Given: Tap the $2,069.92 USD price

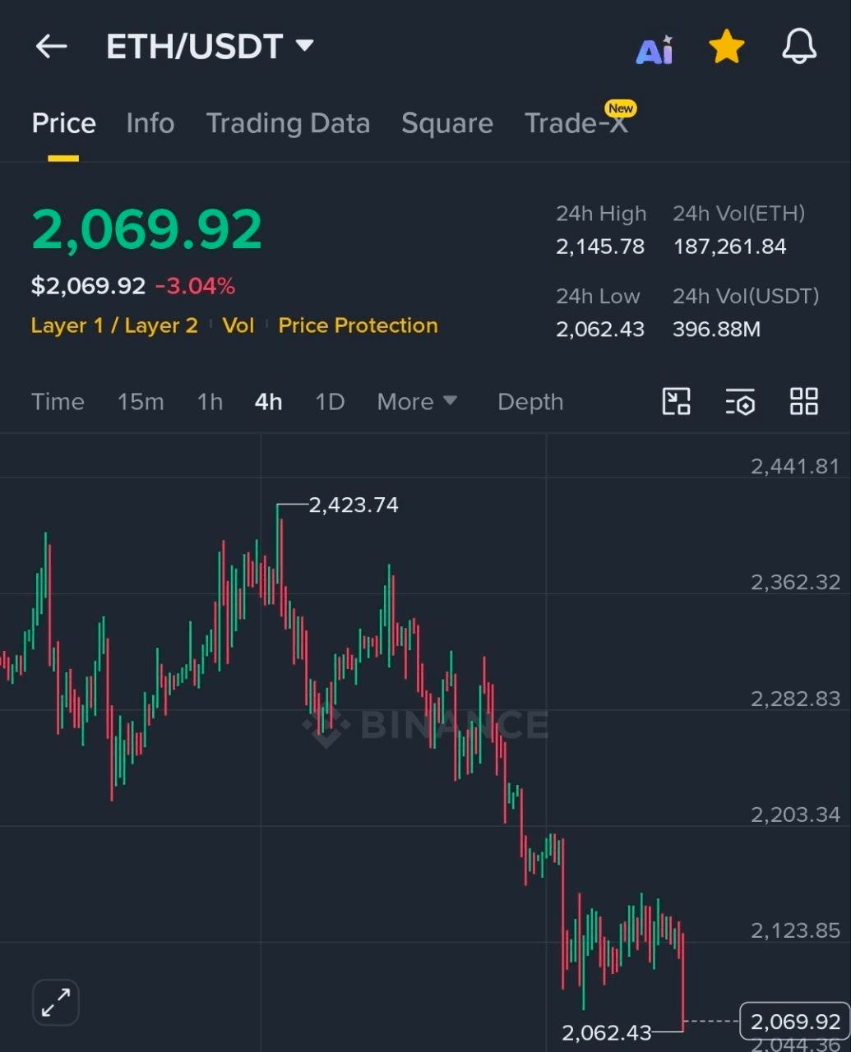Looking at the screenshot, I should 88,286.
